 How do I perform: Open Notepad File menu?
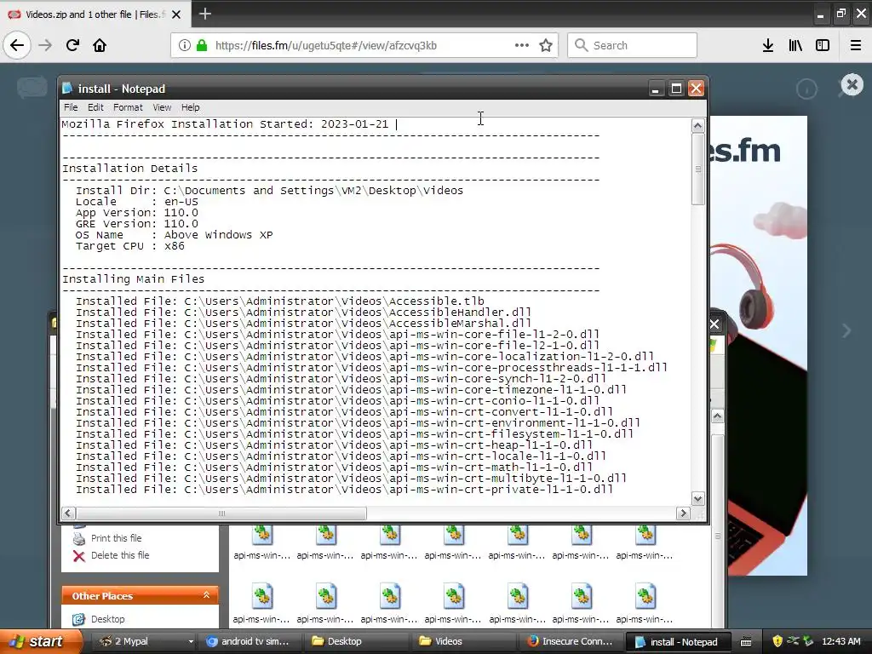71,107
